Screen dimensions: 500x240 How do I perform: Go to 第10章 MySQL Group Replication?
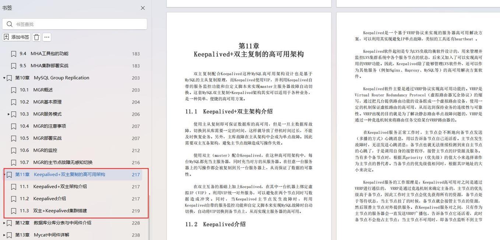click(52, 78)
